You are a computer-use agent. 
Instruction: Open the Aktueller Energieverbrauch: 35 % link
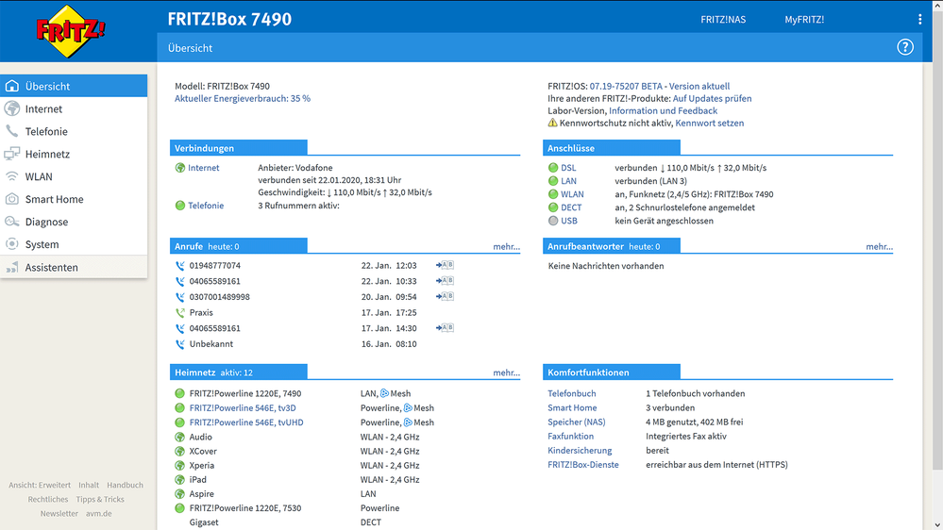[243, 98]
